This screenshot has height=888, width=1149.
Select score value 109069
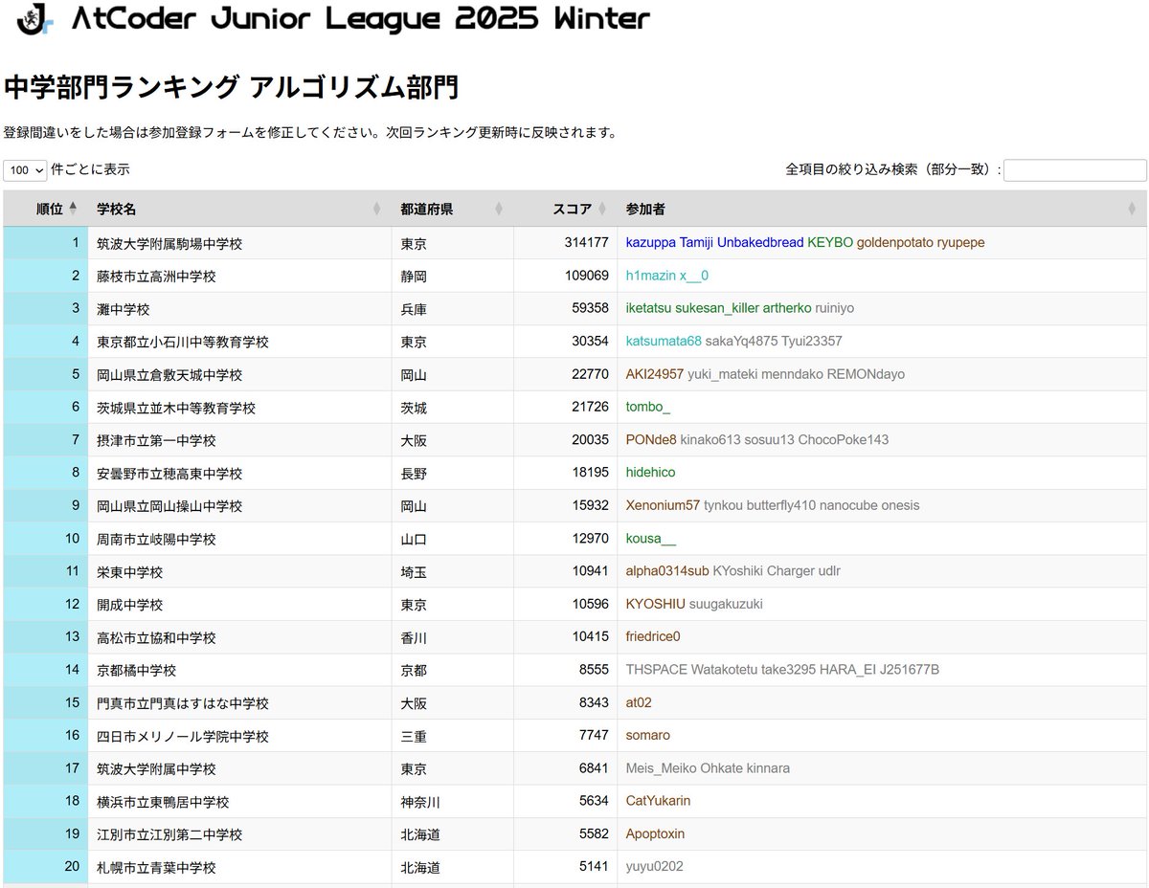(587, 276)
